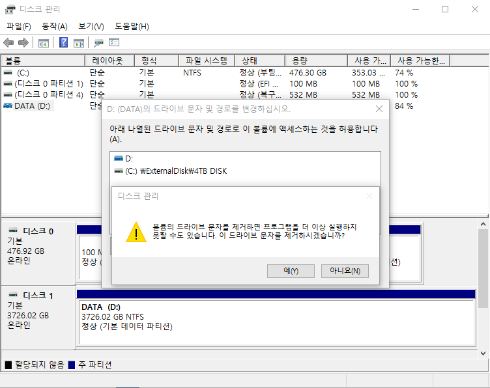Open the 도움말(H) menu
The width and height of the screenshot is (490, 388).
coord(132,27)
